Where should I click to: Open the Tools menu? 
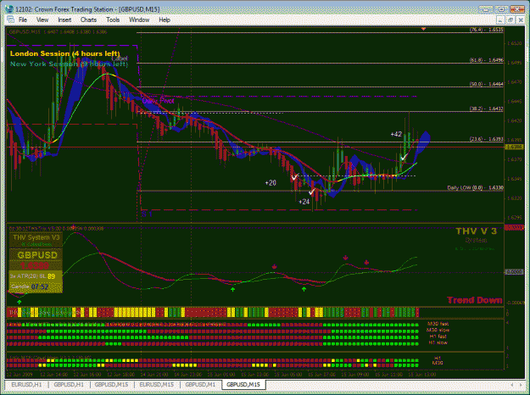tap(113, 20)
